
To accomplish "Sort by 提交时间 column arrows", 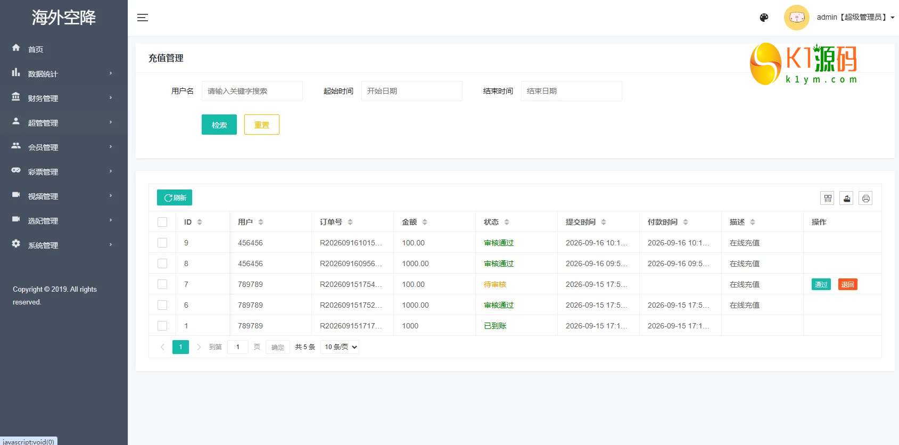I will tap(604, 222).
